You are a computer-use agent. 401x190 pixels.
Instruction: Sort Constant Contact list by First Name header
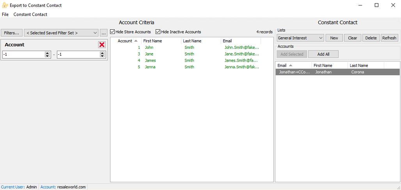[330, 66]
